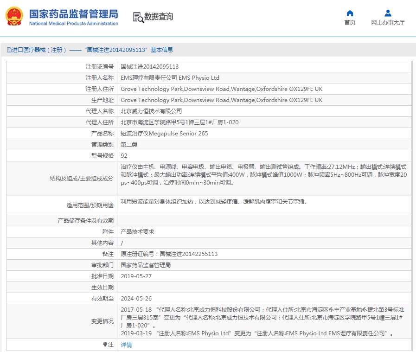Viewport: 416px width, 352px height.
Task: Click the 国家药品监督管理局 header title
Action: coord(73,14)
